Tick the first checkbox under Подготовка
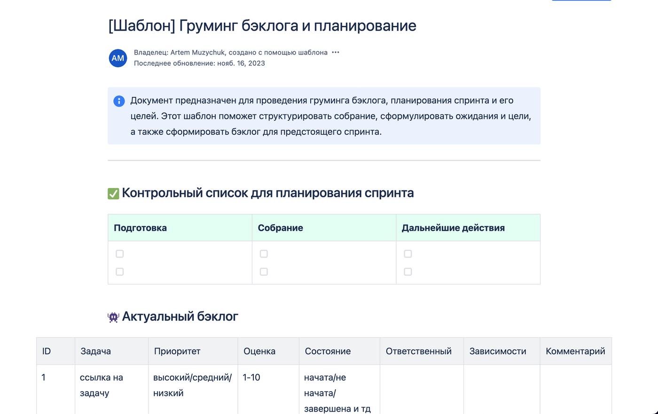This screenshot has height=414, width=658. 120,254
